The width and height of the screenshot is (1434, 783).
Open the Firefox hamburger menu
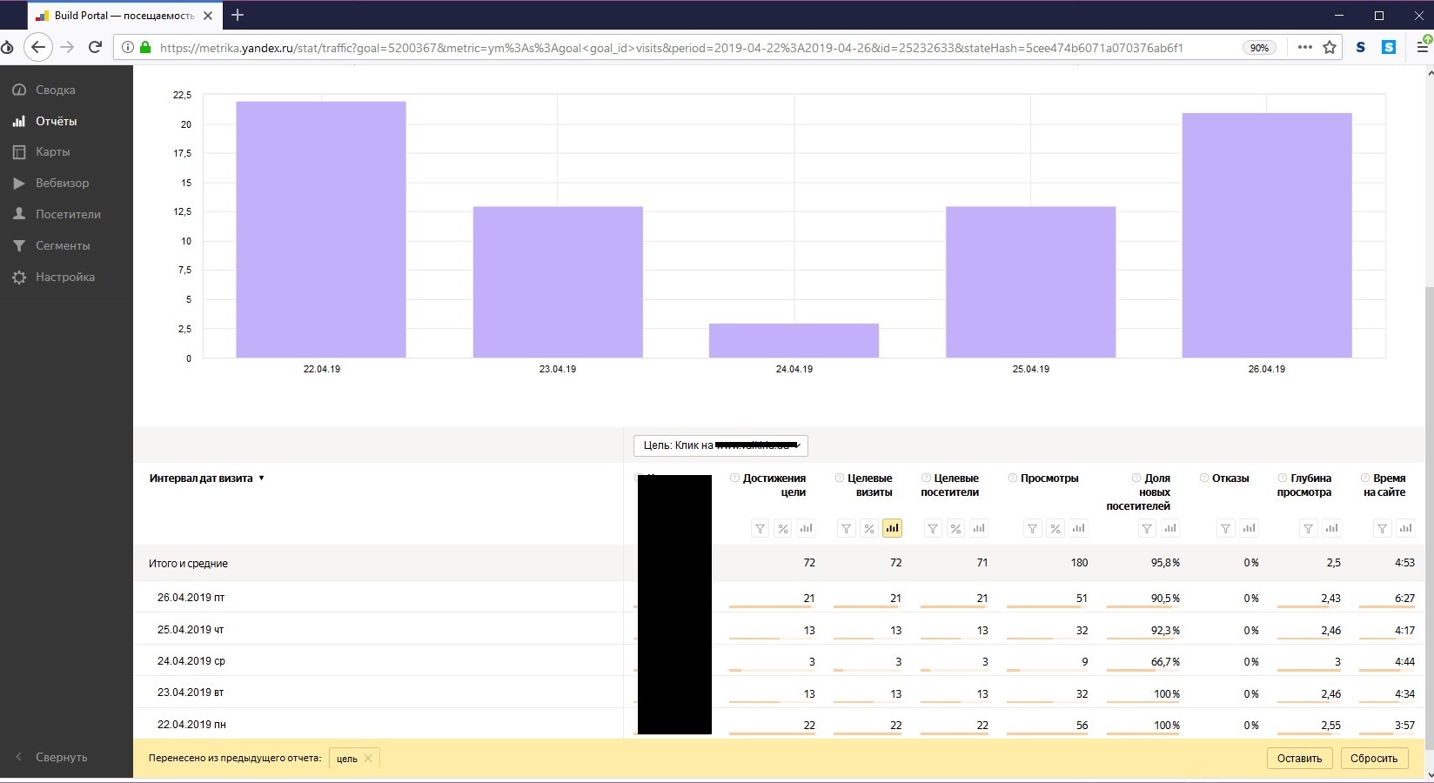(x=1423, y=47)
